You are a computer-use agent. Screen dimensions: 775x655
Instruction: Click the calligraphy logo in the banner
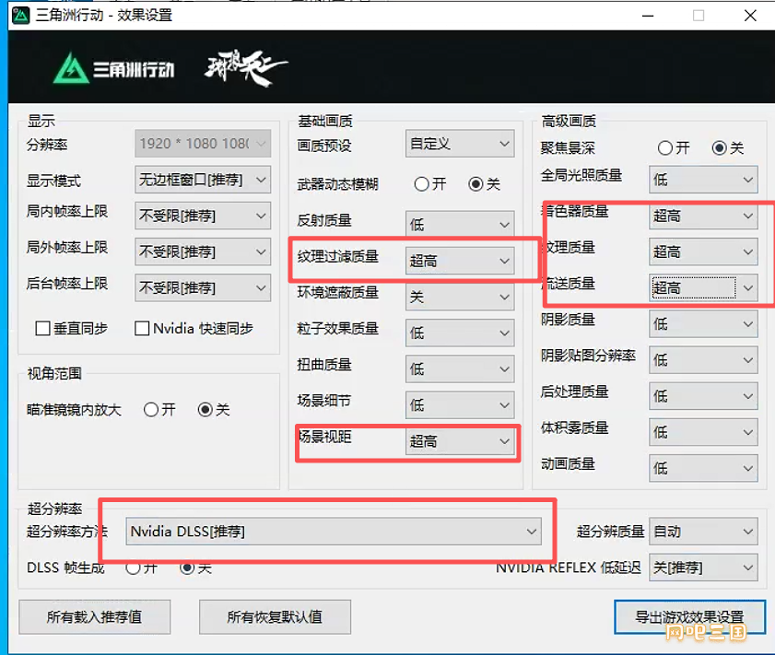(x=245, y=68)
